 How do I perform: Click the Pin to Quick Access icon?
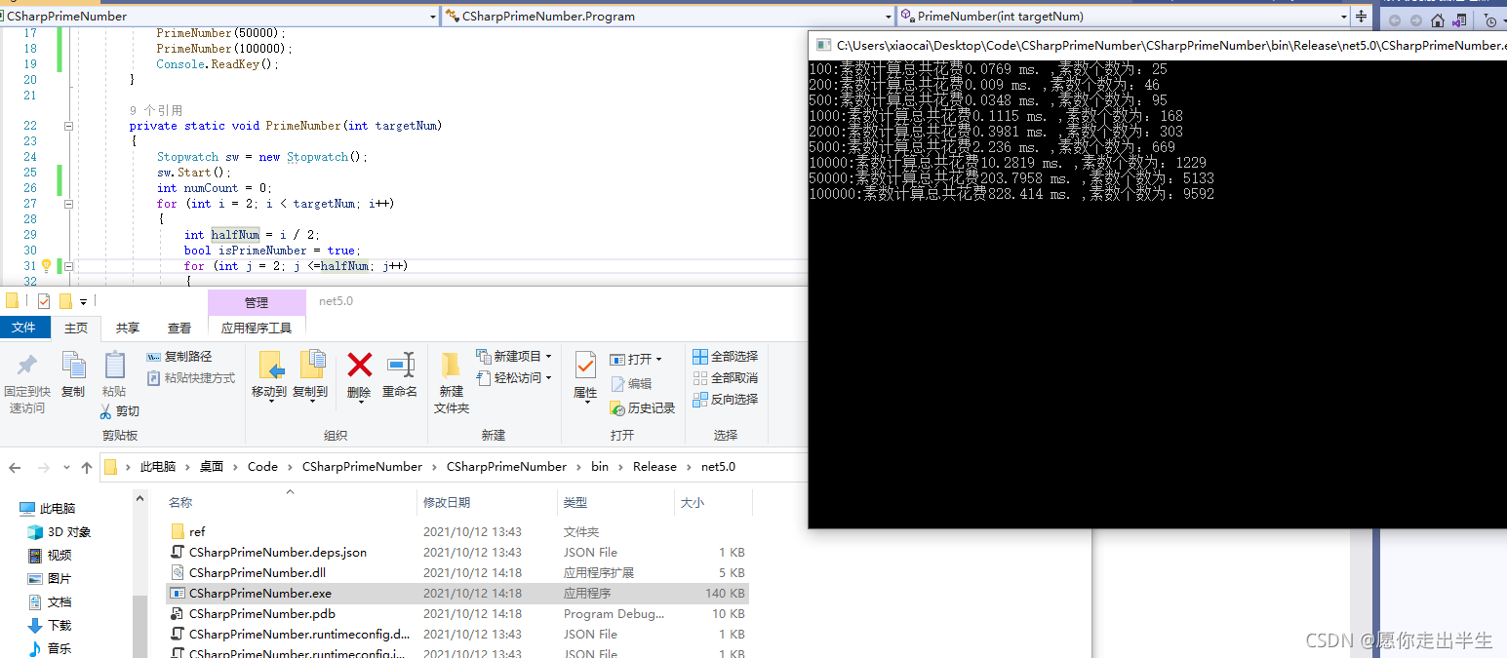tap(27, 367)
